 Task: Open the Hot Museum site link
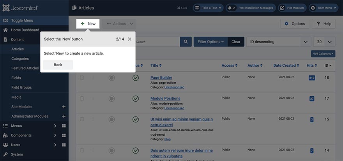coord(292,8)
